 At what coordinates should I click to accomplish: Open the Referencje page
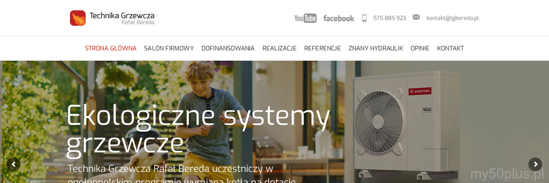[x=323, y=48]
